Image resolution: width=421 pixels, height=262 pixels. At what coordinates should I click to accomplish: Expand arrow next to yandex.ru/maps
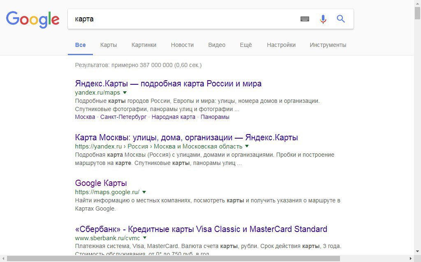(x=125, y=93)
